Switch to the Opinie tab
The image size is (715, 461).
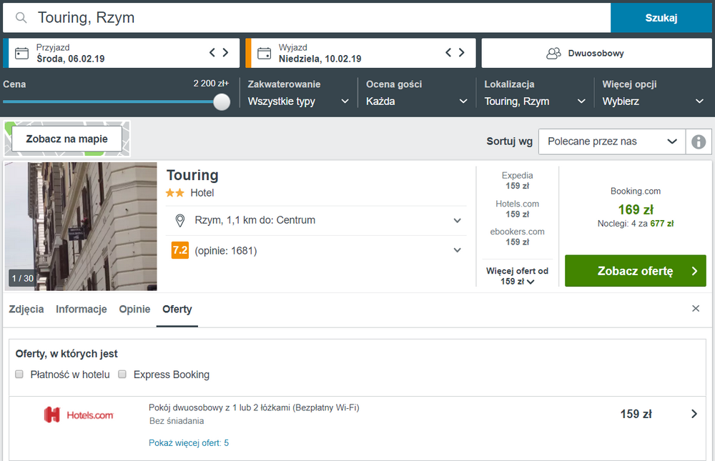(x=134, y=309)
